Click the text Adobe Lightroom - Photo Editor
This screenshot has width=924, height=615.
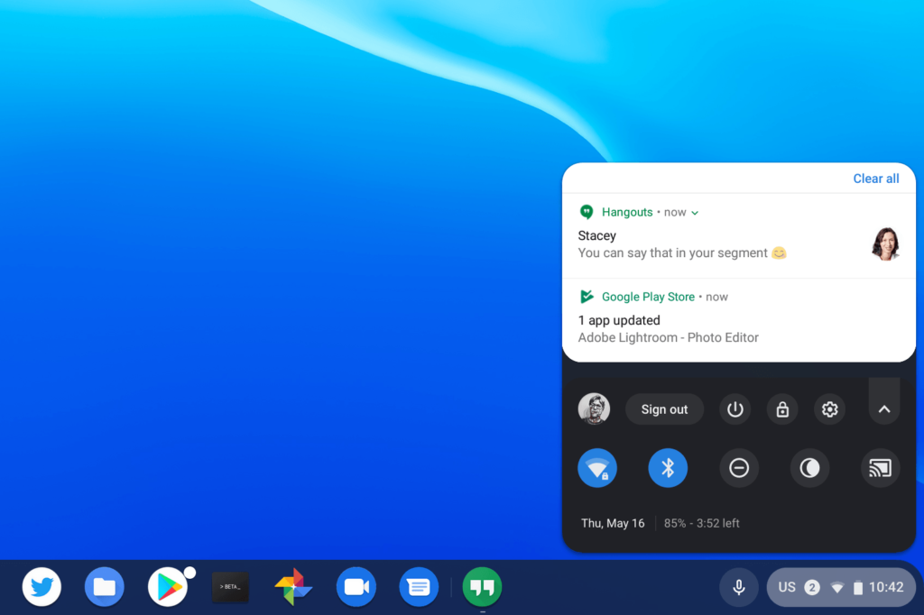pos(669,337)
